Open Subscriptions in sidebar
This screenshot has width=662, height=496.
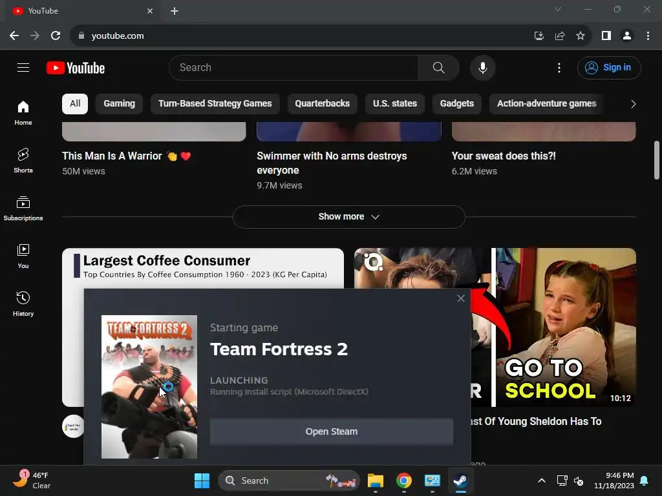(23, 209)
